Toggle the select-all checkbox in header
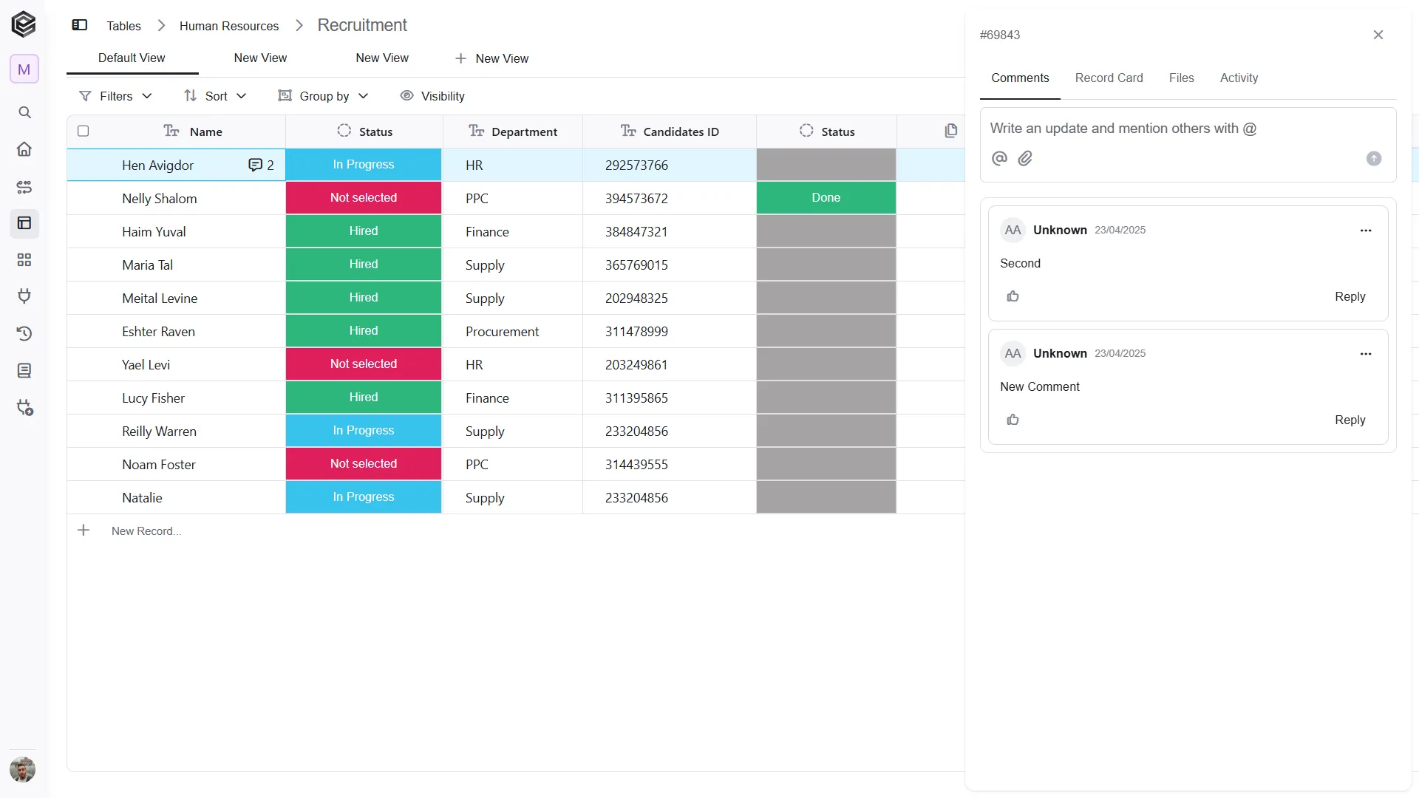The width and height of the screenshot is (1419, 798). [x=84, y=131]
